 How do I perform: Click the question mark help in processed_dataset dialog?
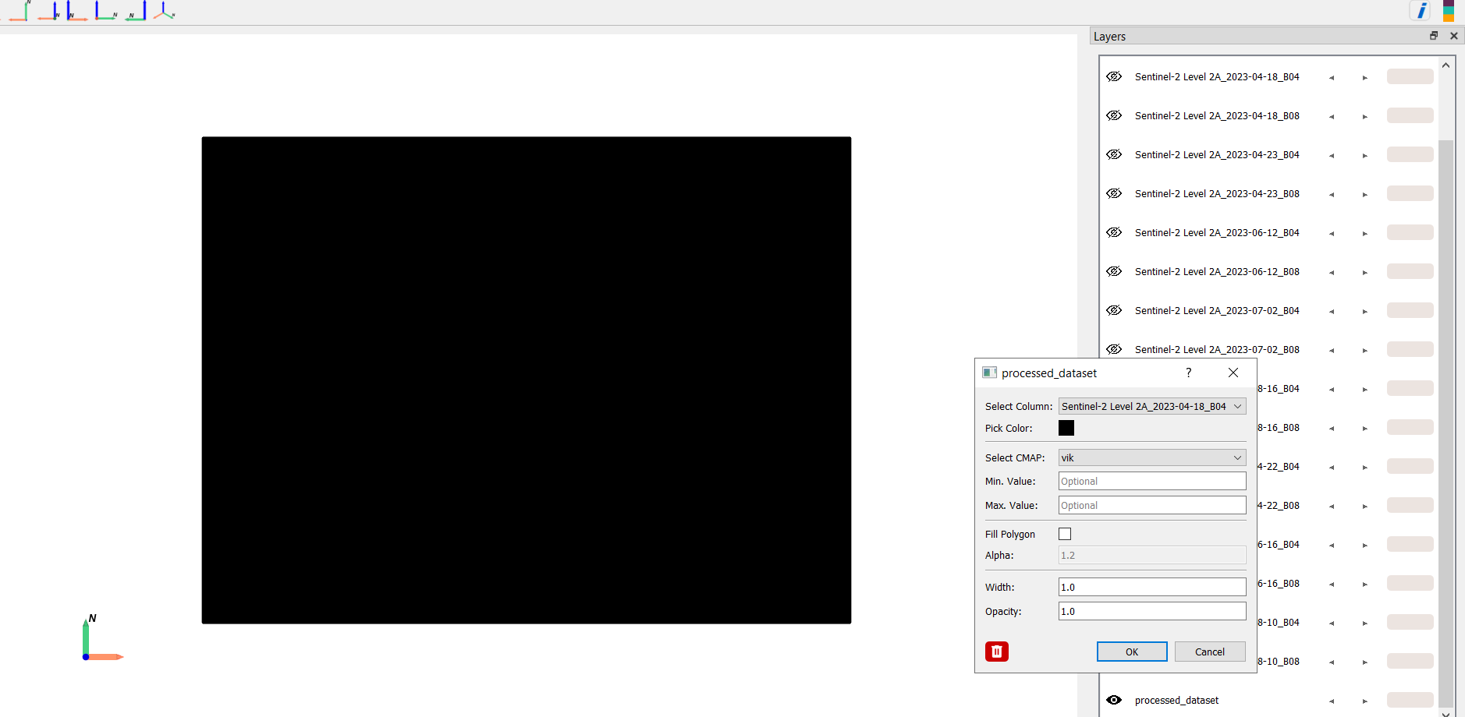tap(1188, 373)
